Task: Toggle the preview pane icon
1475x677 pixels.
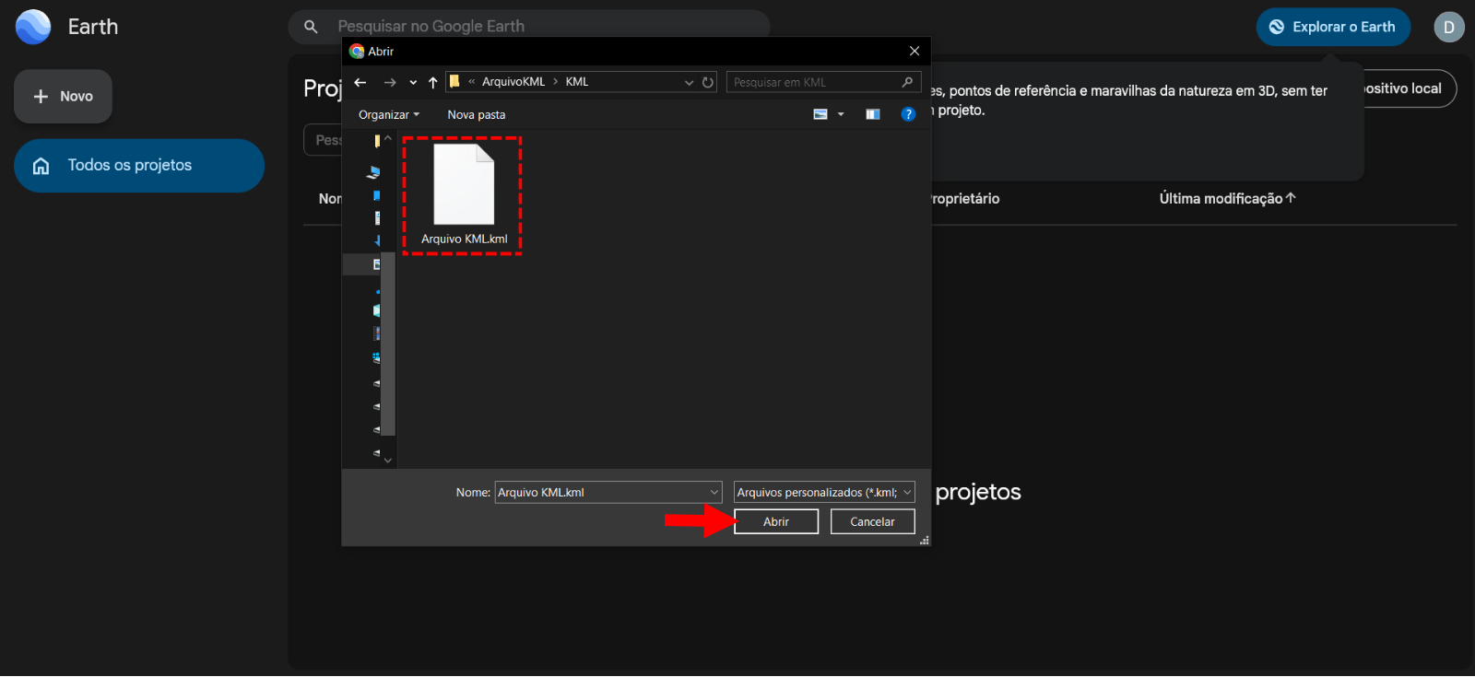Action: 873,114
